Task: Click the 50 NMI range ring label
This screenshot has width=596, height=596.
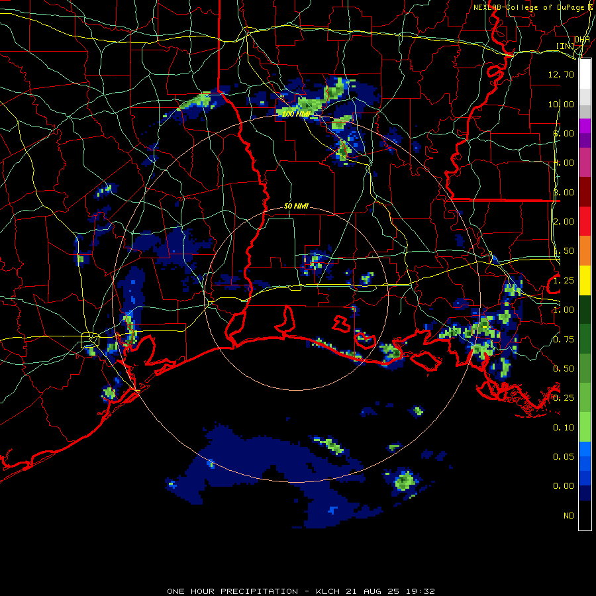Action: click(x=296, y=206)
